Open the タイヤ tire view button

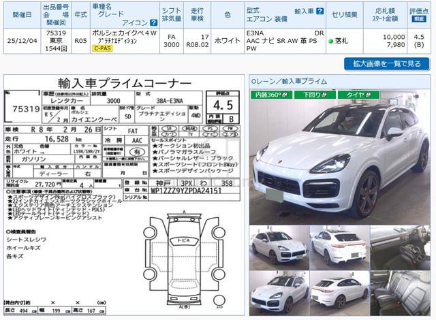coord(358,95)
